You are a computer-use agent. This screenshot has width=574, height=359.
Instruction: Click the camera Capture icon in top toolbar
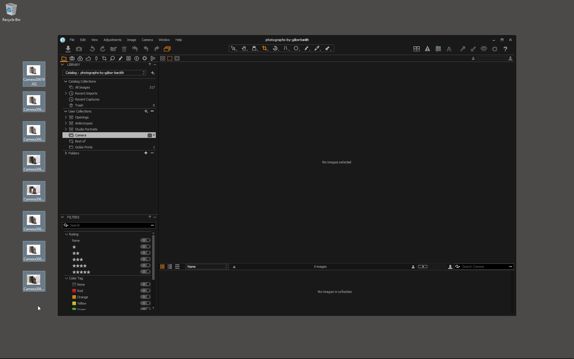79,49
